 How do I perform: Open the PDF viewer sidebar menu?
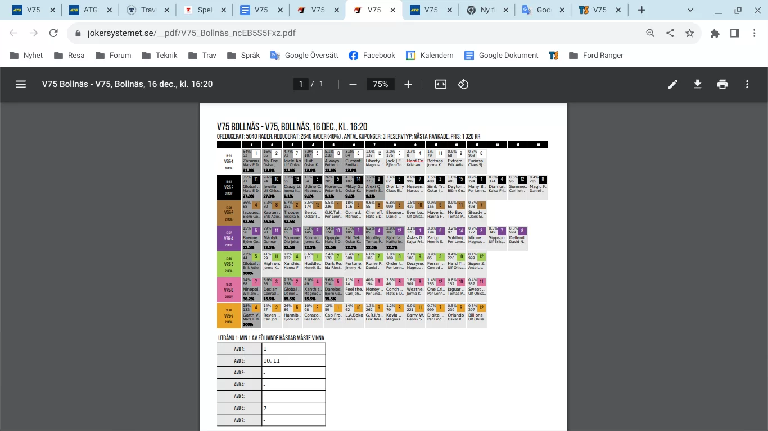[21, 84]
